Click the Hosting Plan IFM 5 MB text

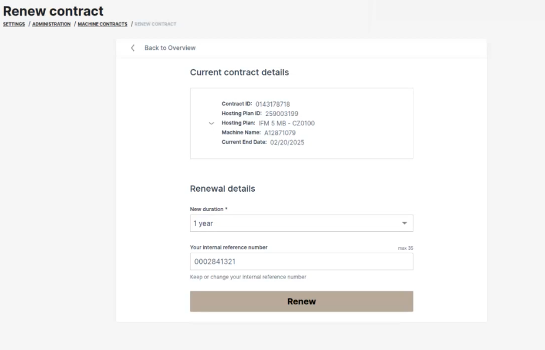tap(287, 123)
